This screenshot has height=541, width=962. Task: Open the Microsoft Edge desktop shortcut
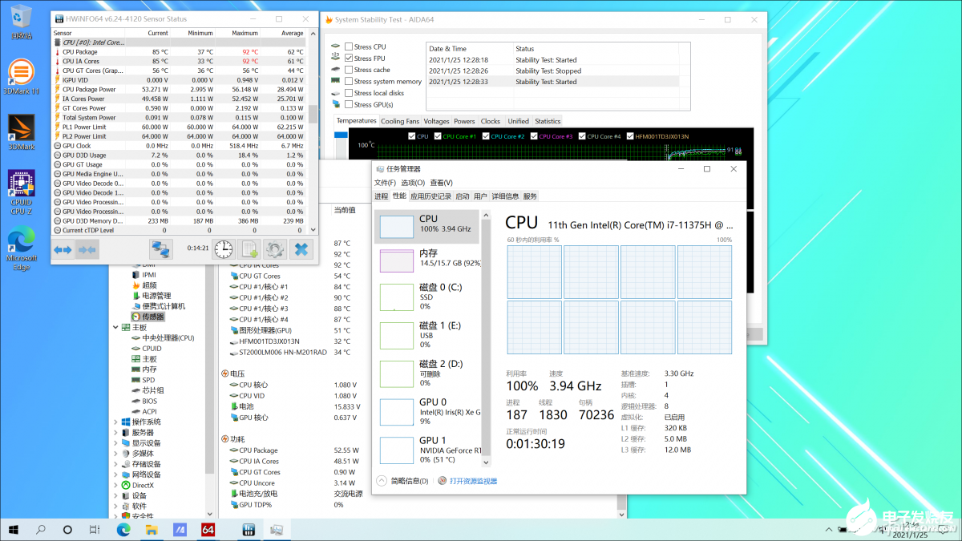tap(21, 249)
